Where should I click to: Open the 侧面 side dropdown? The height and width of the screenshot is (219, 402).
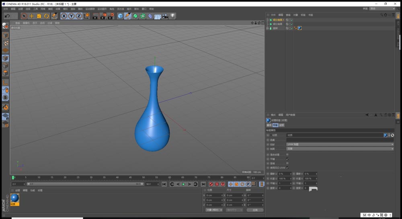[340, 149]
